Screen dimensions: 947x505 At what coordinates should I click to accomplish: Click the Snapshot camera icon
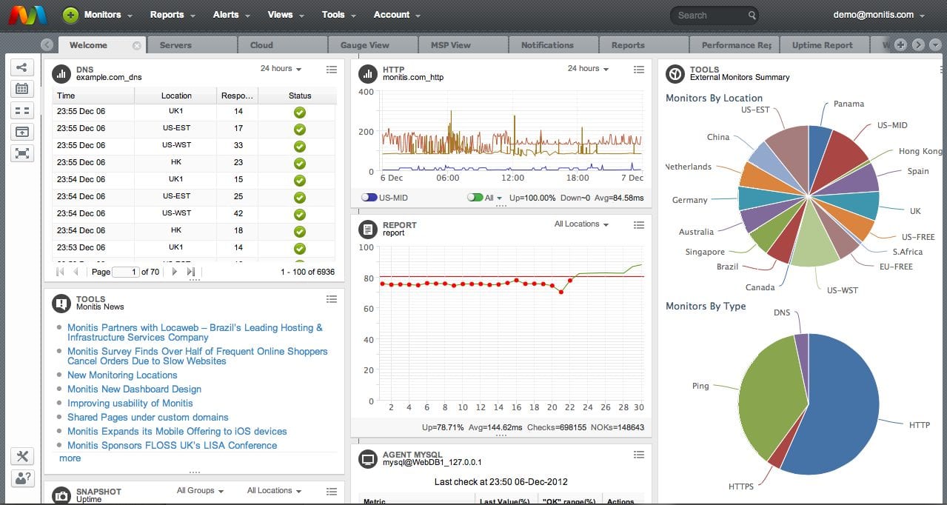(61, 495)
